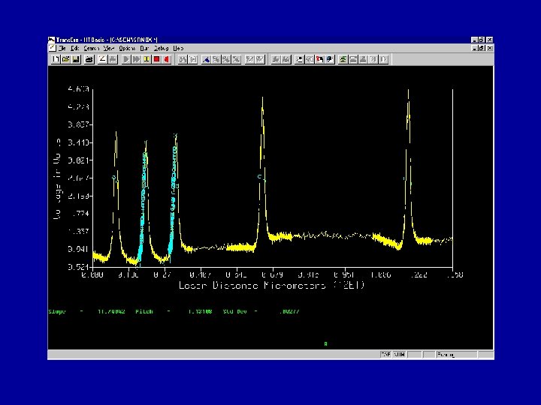
Task: Open the Help menu
Action: coord(178,48)
